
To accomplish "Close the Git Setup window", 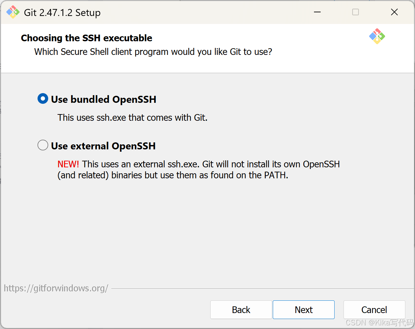I will [394, 12].
